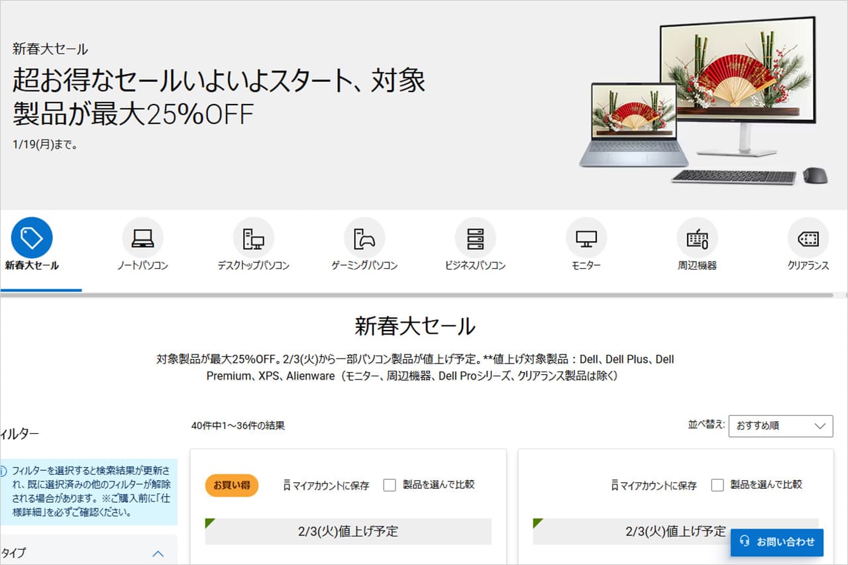Click the お買い得 deal badge

tap(231, 485)
